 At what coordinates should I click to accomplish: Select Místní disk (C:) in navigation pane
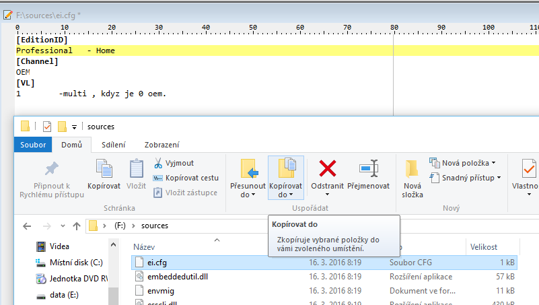[76, 263]
